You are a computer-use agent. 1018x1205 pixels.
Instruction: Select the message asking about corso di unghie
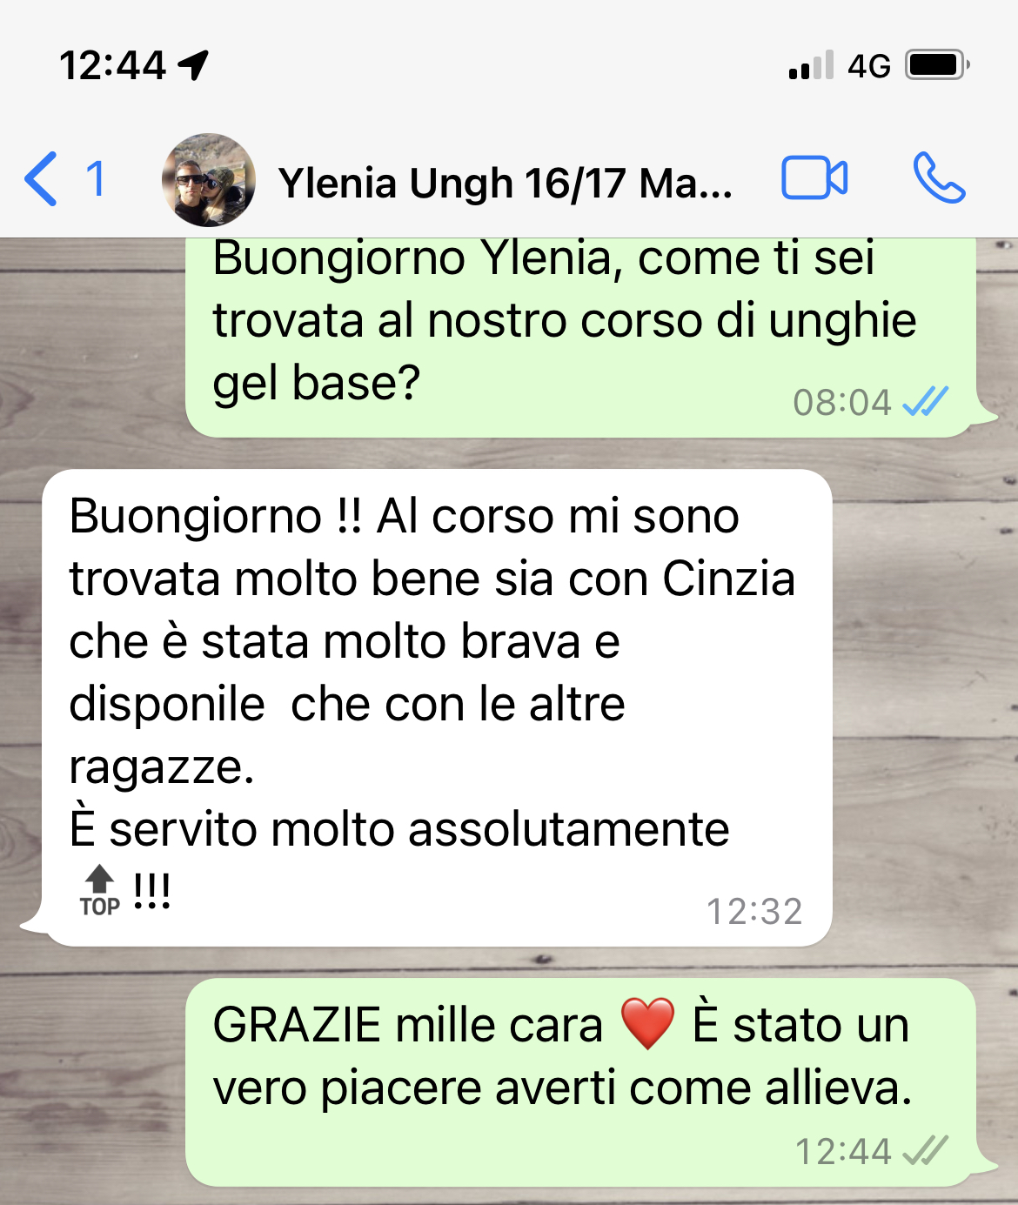pyautogui.click(x=580, y=338)
